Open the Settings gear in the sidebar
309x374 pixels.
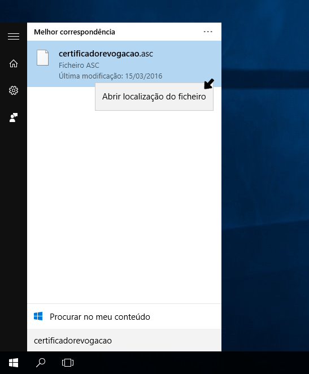14,90
